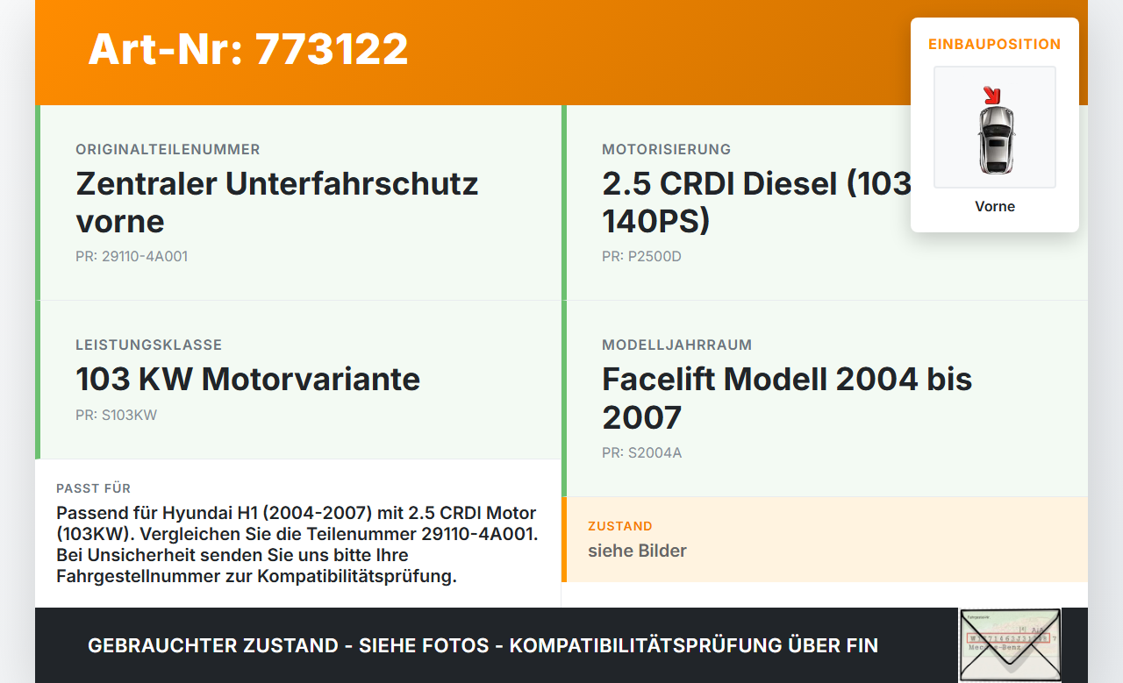
Task: Open the vehicle registration document thumbnail
Action: coord(1010,644)
